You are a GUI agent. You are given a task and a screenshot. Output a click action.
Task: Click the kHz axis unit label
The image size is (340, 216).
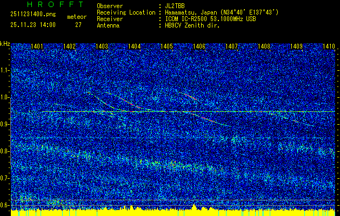(5, 43)
